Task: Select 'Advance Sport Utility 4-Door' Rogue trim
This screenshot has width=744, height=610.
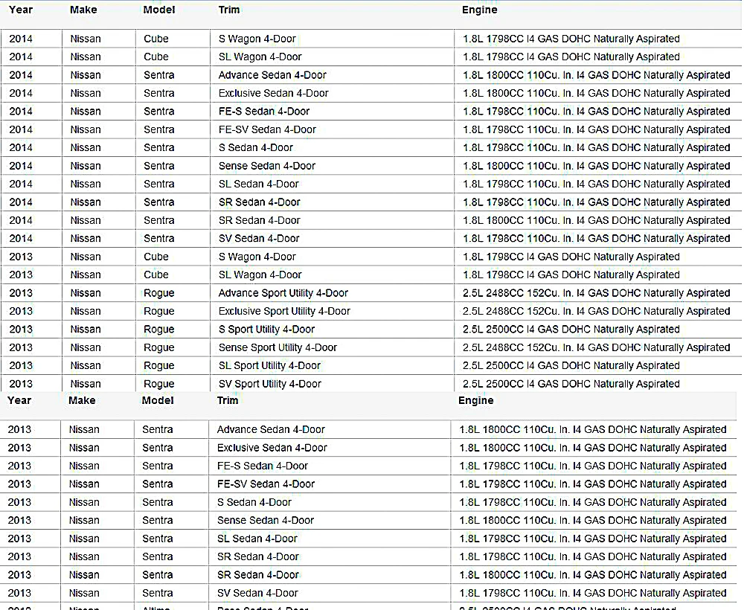Action: click(283, 293)
